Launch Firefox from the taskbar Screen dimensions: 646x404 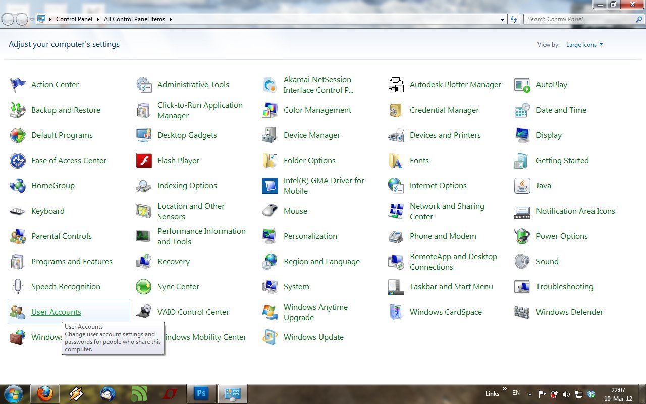[45, 393]
